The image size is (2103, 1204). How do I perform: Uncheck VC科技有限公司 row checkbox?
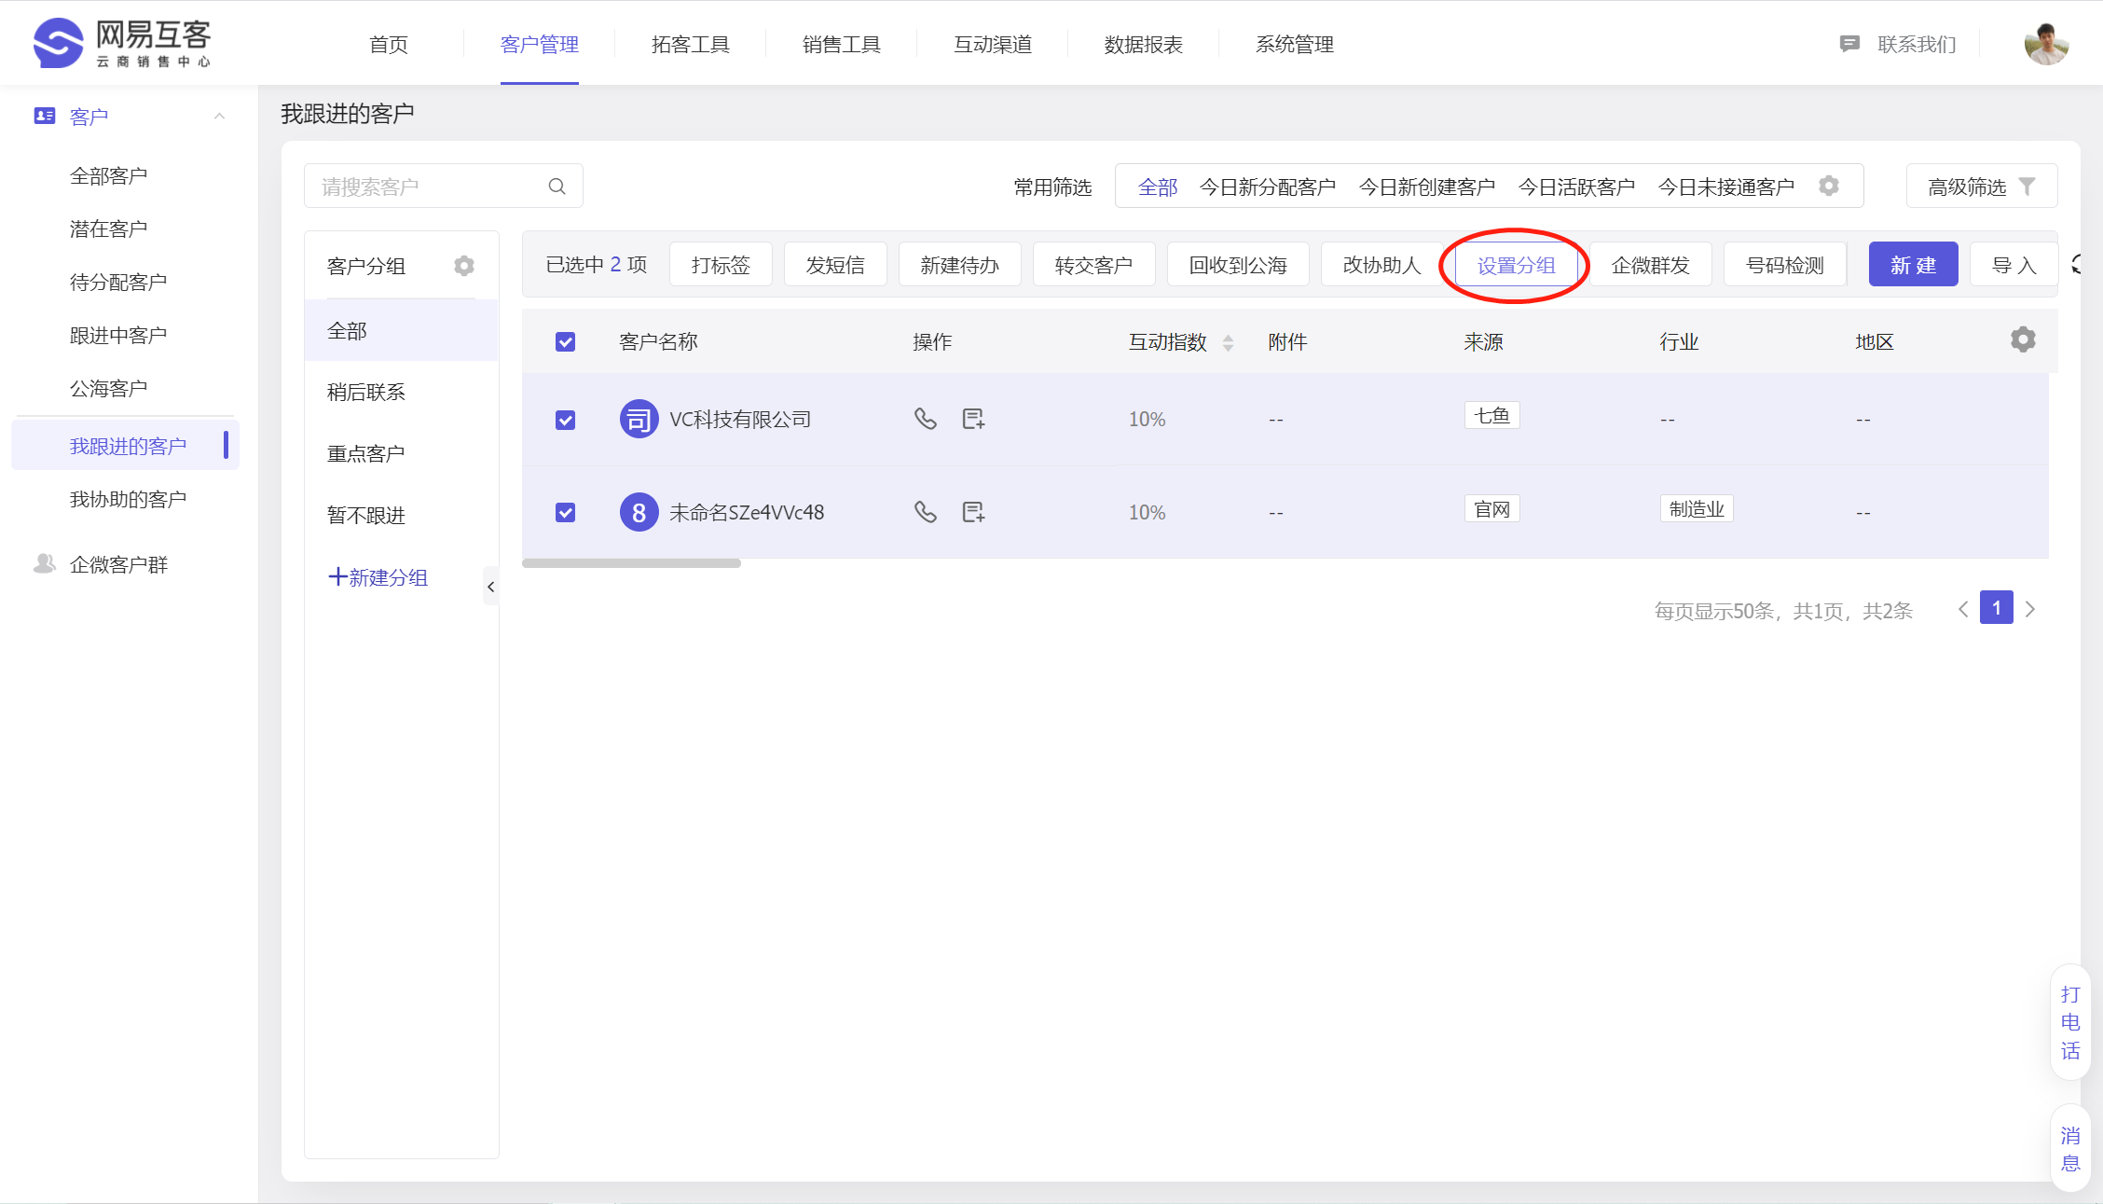click(x=565, y=420)
